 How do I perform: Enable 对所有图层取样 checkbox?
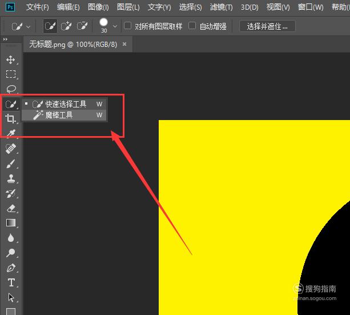127,26
